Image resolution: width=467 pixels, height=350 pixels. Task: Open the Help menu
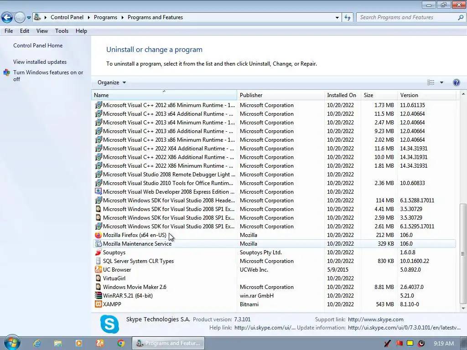81,31
